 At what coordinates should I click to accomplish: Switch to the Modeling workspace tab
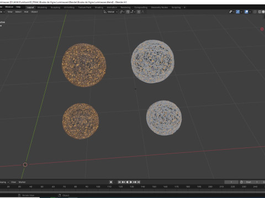pos(42,8)
